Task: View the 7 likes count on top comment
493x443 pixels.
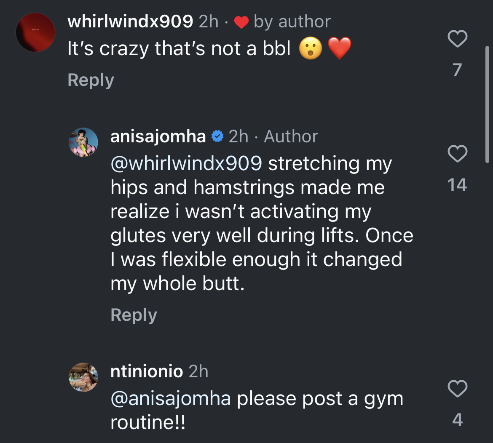Action: [x=457, y=70]
